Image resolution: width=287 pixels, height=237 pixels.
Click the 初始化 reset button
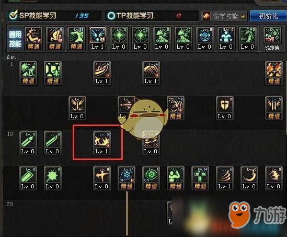tap(268, 16)
